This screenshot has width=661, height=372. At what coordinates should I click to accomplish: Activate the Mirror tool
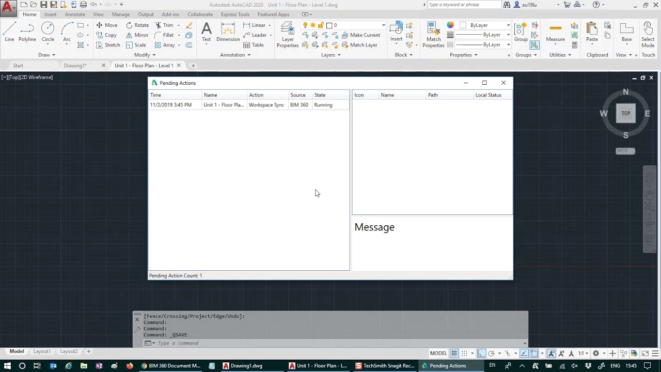pos(137,35)
